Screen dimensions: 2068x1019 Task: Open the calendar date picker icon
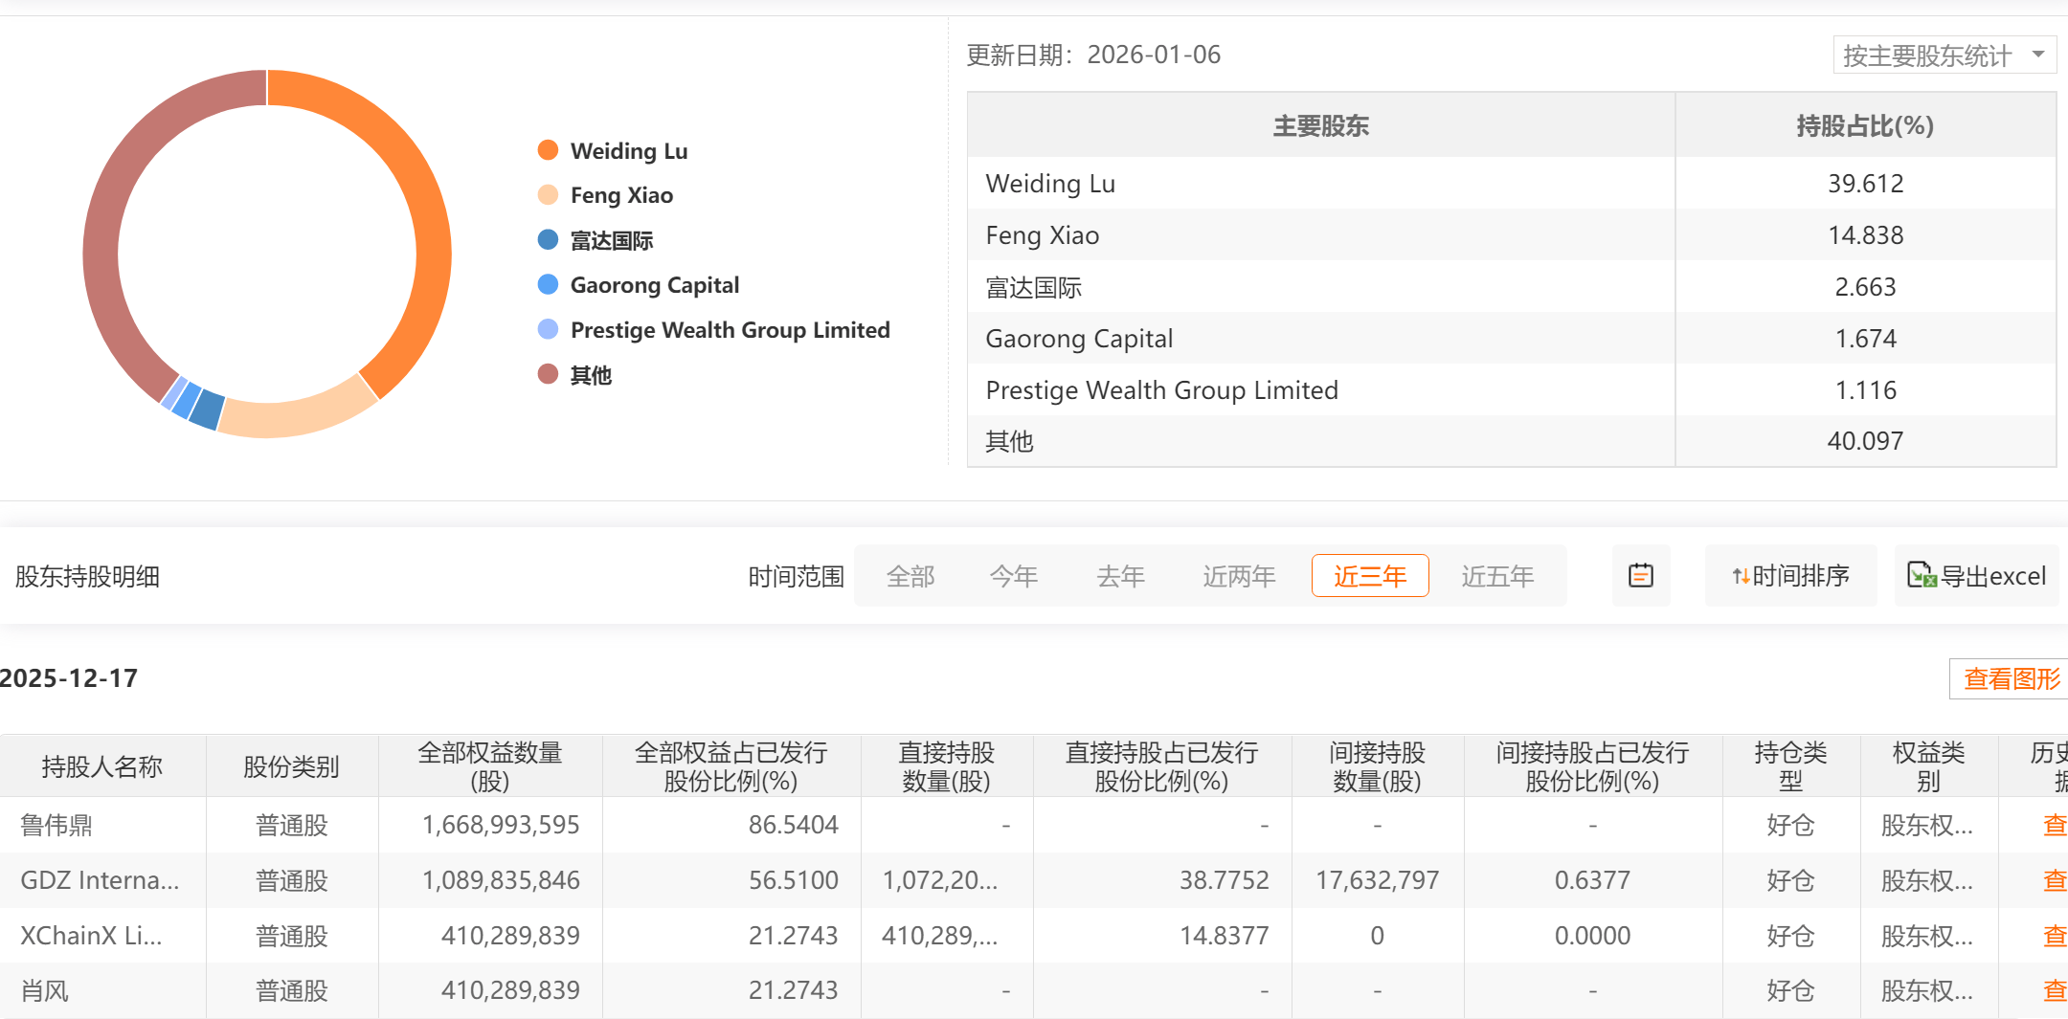point(1641,576)
